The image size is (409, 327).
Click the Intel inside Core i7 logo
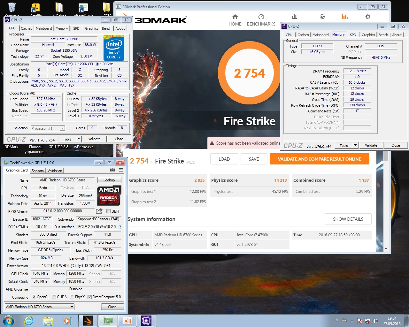(114, 48)
